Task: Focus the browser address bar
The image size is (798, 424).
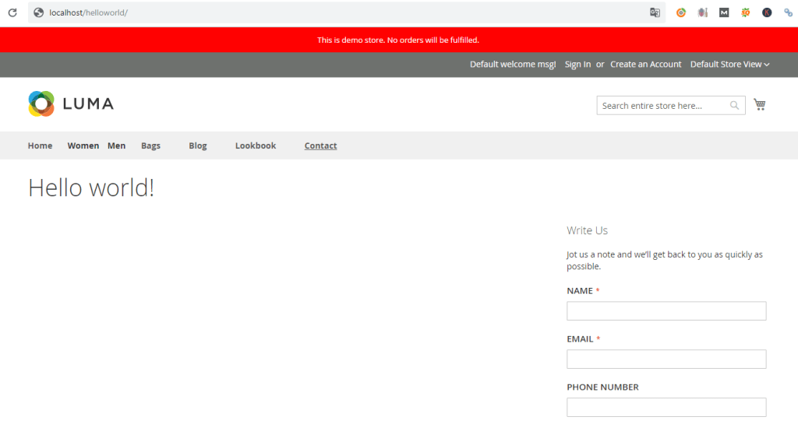Action: pyautogui.click(x=346, y=12)
